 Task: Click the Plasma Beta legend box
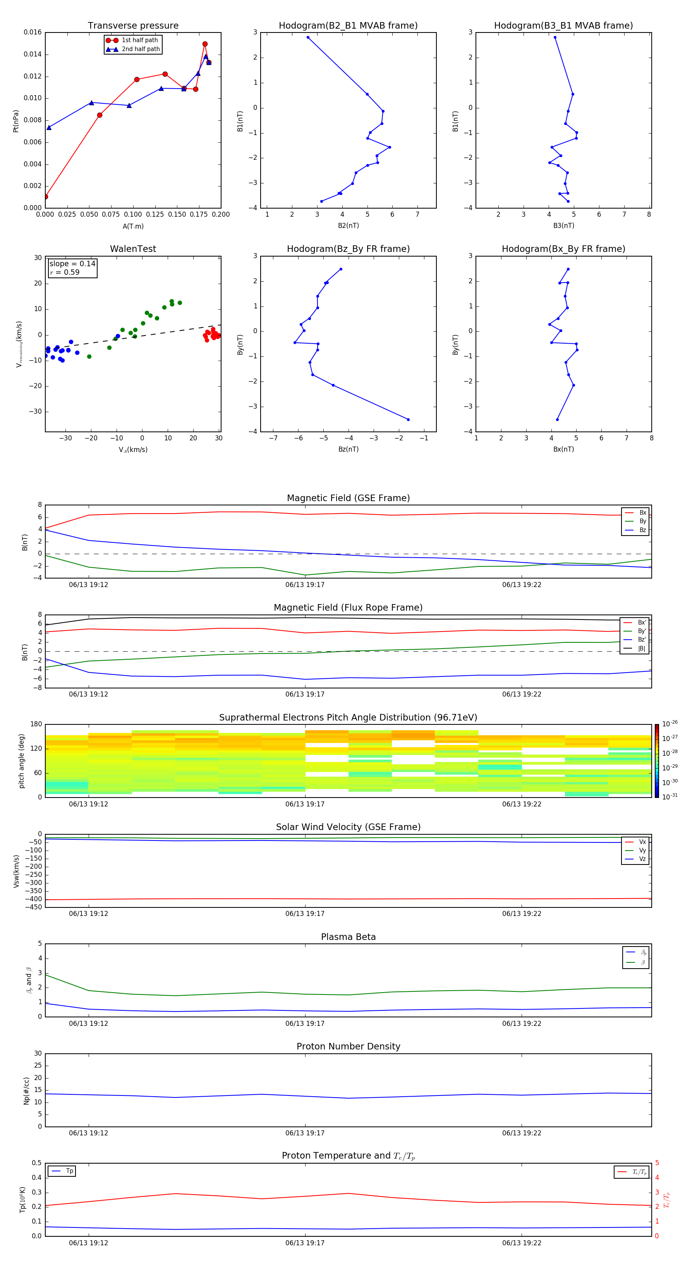point(636,957)
